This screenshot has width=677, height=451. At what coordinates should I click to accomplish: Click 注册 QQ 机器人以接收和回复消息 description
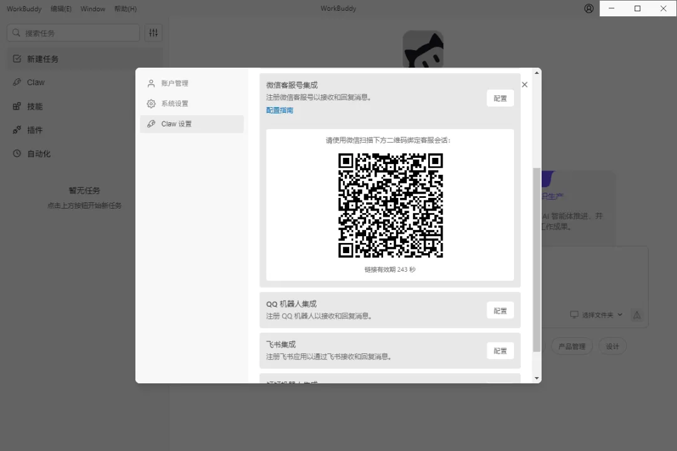pos(319,316)
